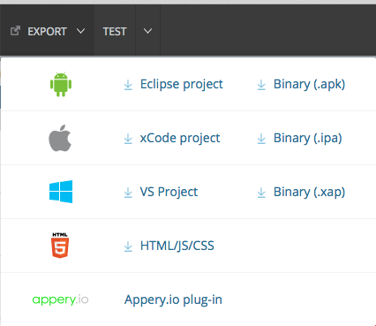Download the Android Binary (.apk)
The height and width of the screenshot is (326, 376).
[x=309, y=85]
